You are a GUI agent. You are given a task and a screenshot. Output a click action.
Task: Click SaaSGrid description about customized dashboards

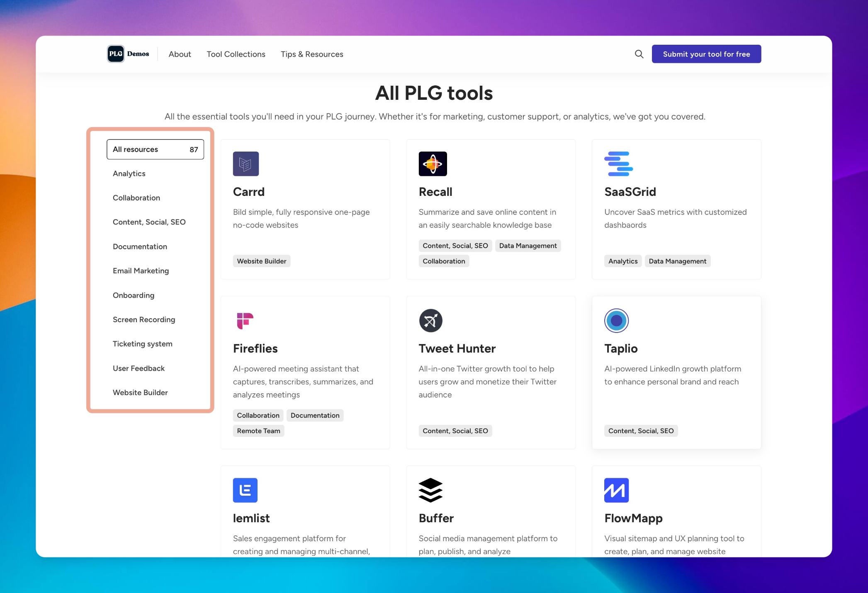click(x=676, y=219)
